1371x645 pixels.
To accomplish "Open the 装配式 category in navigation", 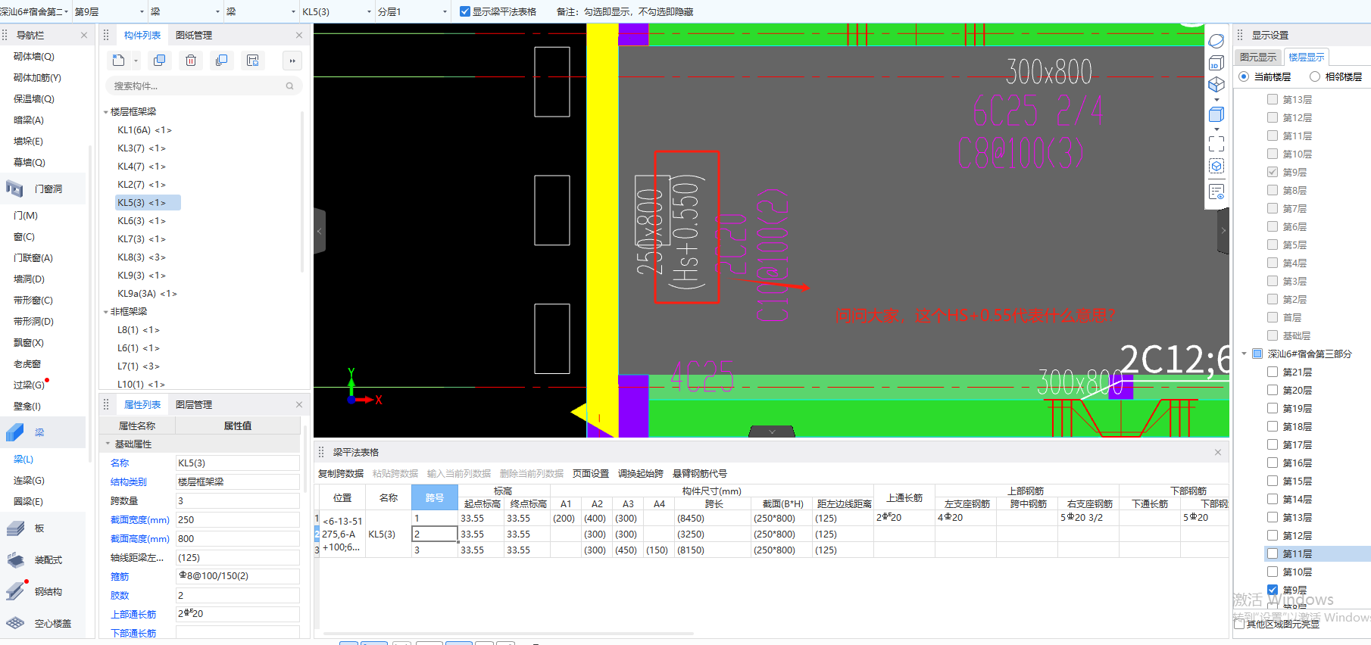I will (x=43, y=559).
